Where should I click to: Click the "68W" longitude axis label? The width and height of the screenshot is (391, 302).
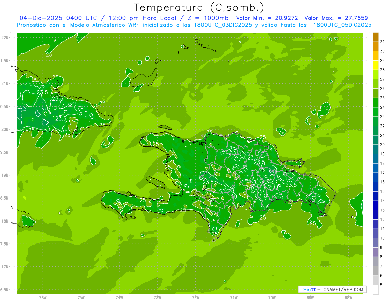tap(348, 297)
